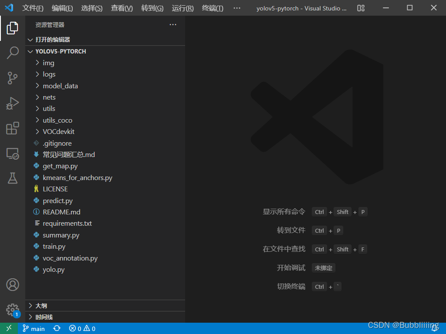Viewport: 446px width, 334px height.
Task: Click the main branch indicator
Action: [x=34, y=329]
